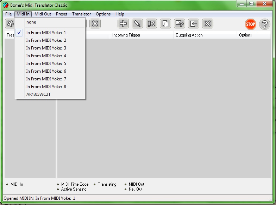Open the Preset menu
This screenshot has width=276, height=205.
click(62, 14)
